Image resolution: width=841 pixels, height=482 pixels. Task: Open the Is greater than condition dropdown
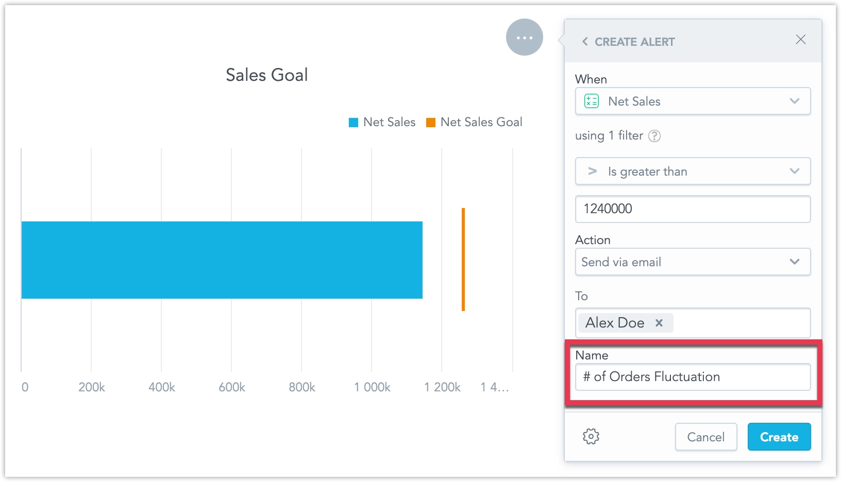click(794, 171)
